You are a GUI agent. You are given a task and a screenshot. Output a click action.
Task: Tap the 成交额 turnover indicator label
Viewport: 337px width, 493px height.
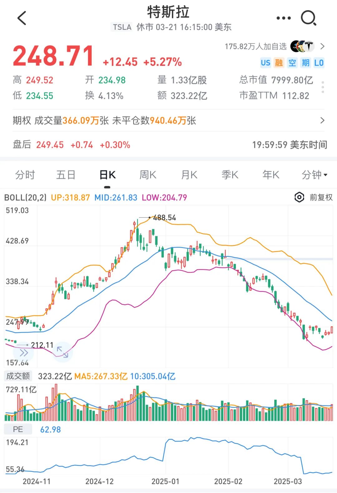tap(18, 376)
